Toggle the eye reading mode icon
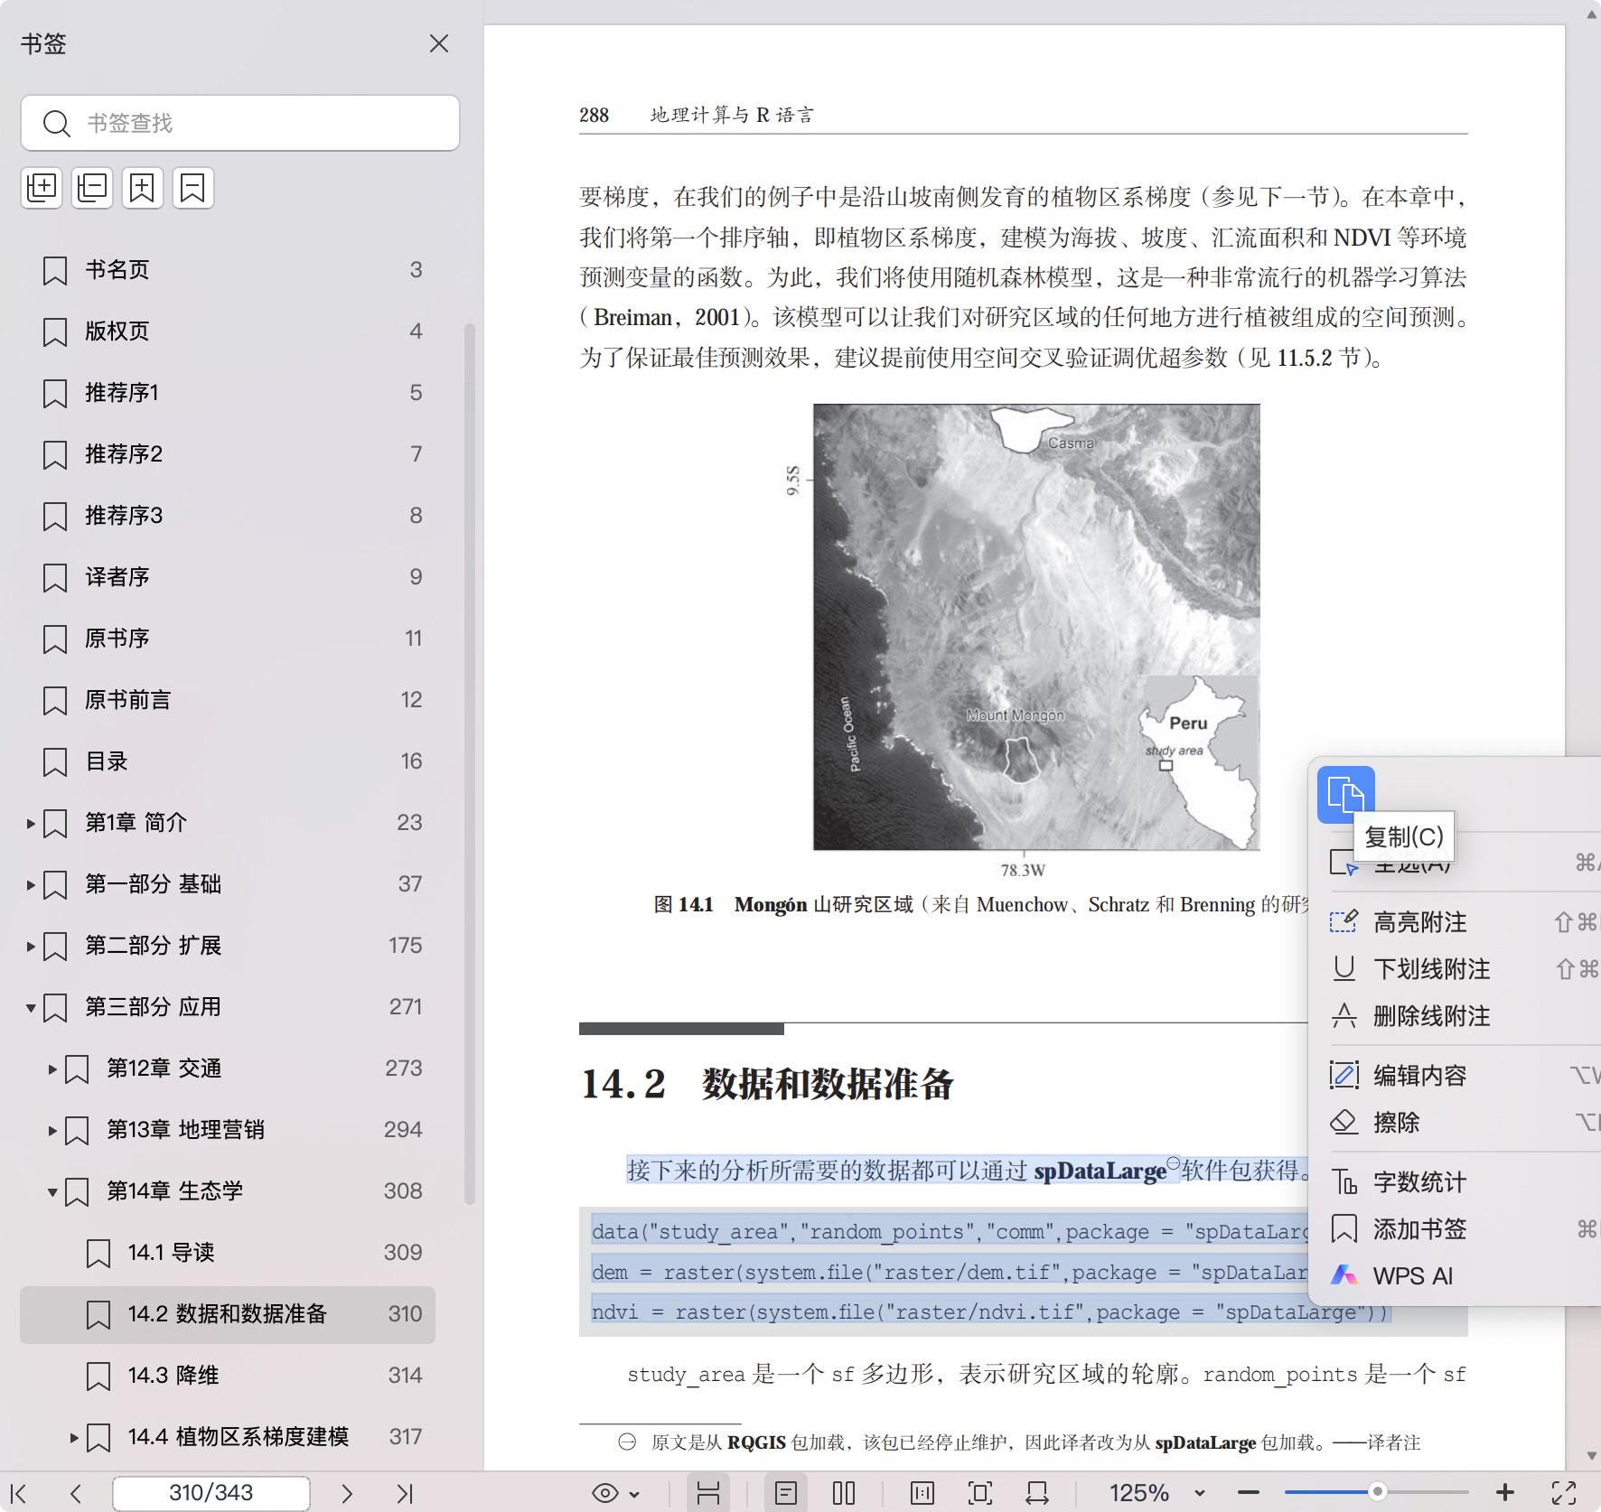1601x1512 pixels. coord(604,1492)
